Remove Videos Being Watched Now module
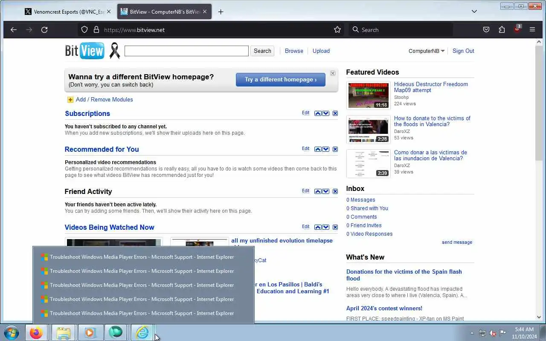 click(335, 227)
